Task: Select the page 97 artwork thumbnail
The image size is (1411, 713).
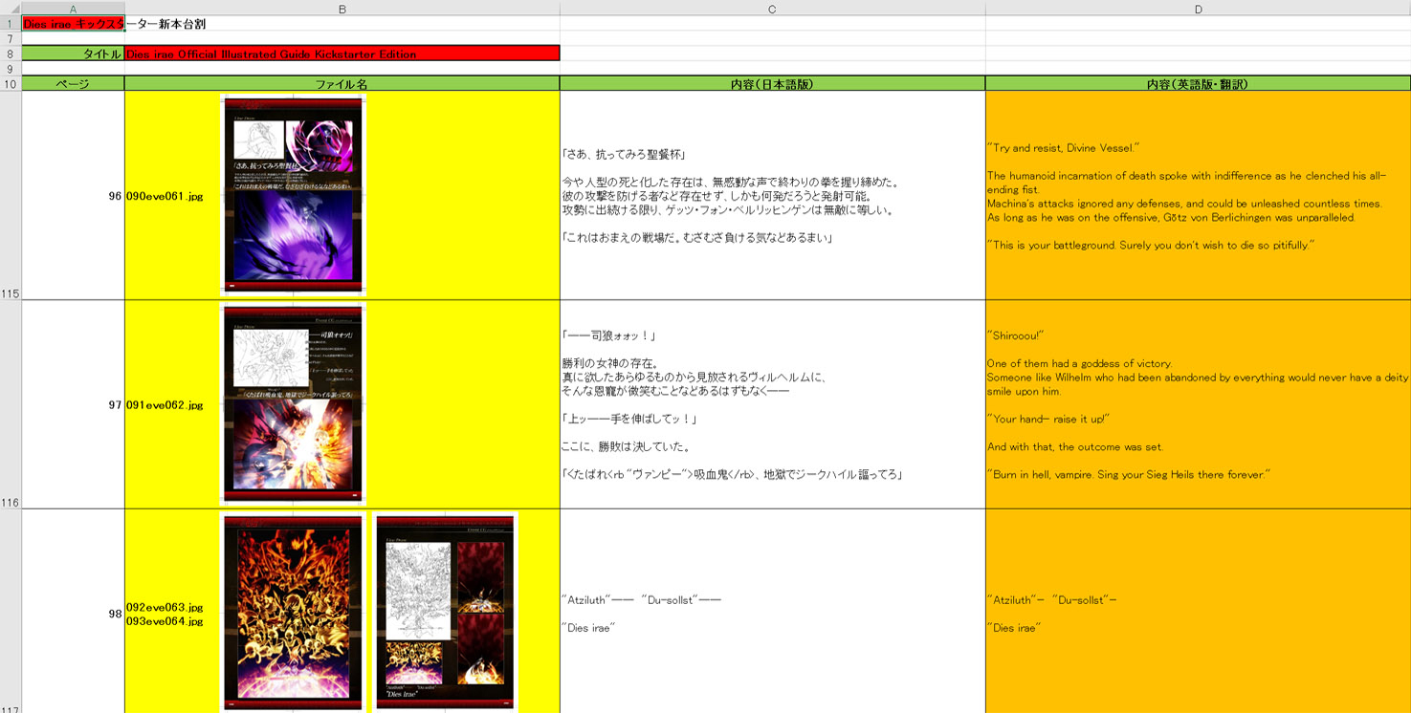Action: tap(294, 403)
